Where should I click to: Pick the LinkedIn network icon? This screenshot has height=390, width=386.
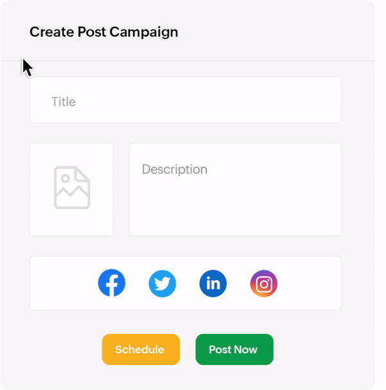[x=213, y=283]
